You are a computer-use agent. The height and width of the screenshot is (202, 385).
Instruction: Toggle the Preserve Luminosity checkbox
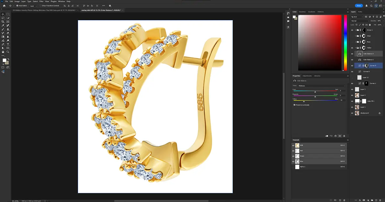click(x=295, y=105)
